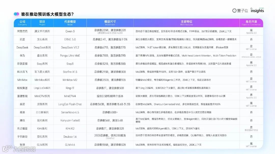Screen dimensions: 275x154
Task: Click size cell 总参数2.4T,激活参数低于3%
Action: (110, 40)
